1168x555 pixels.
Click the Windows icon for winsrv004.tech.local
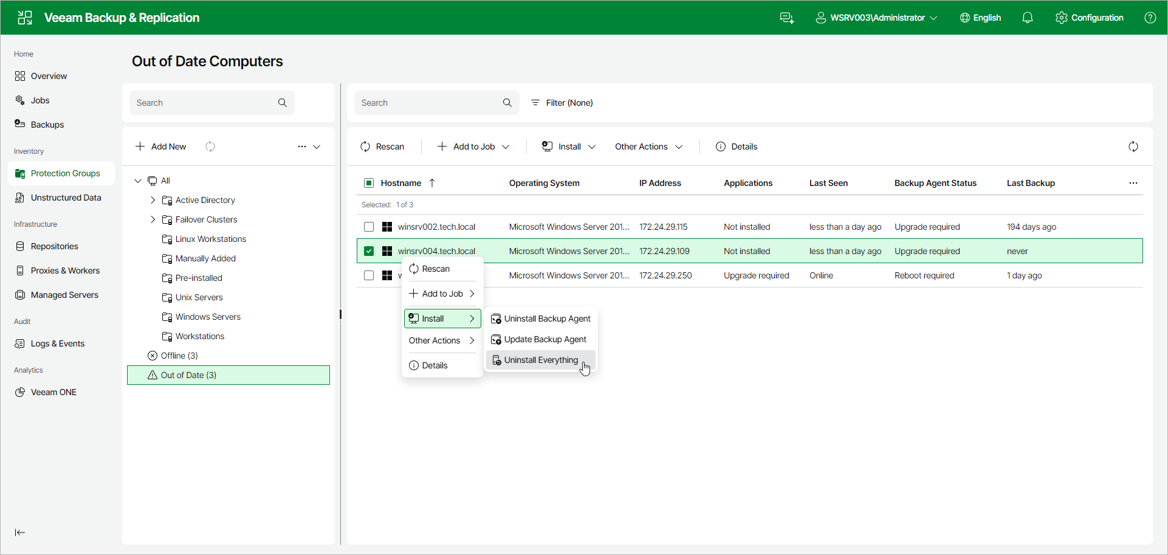tap(387, 251)
